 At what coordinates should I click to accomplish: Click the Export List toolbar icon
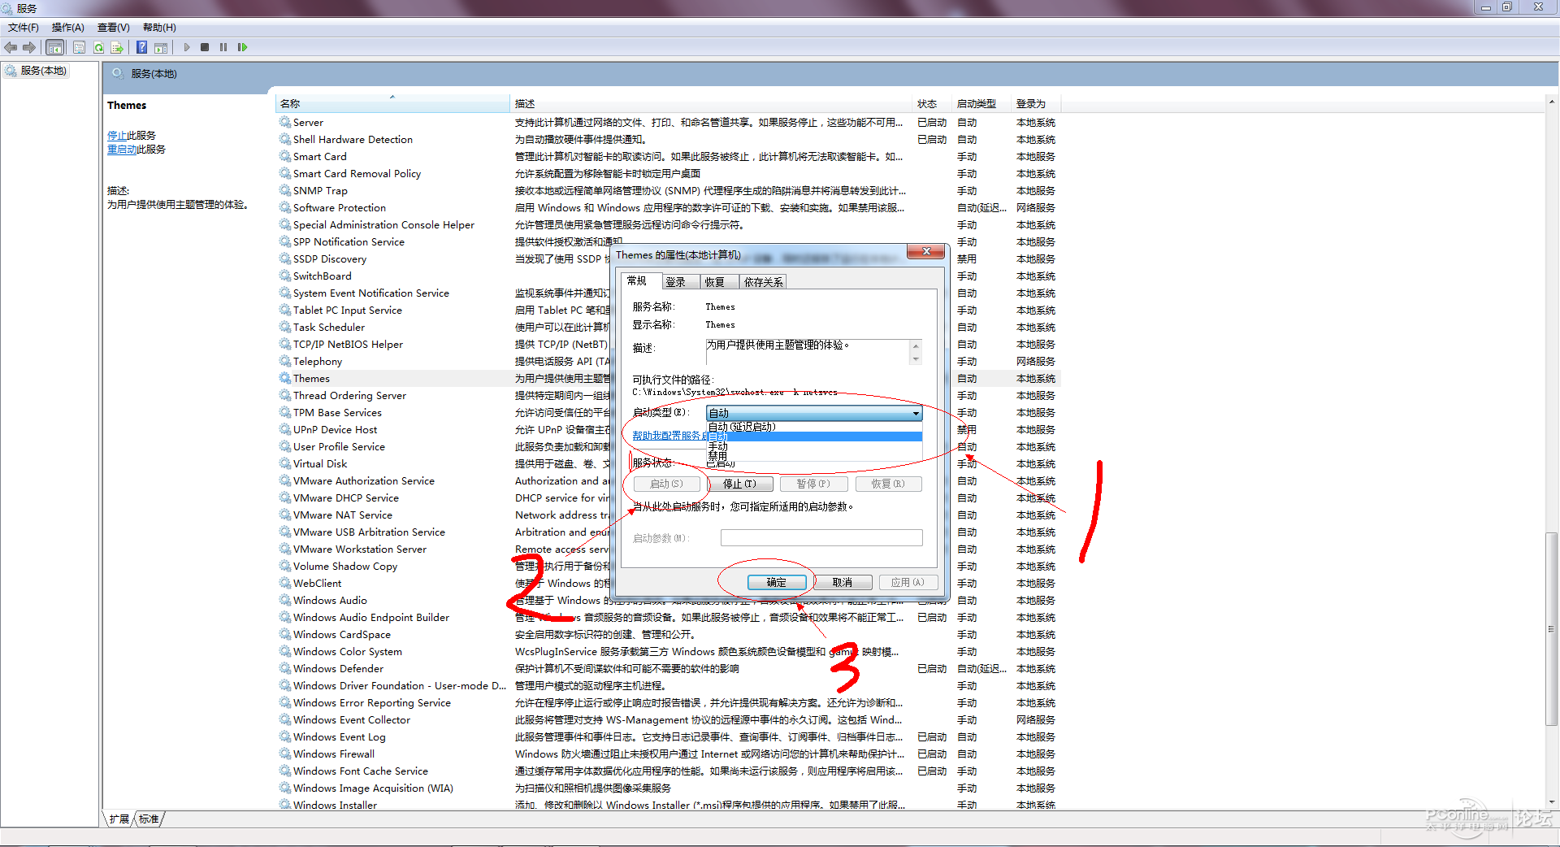click(x=117, y=47)
